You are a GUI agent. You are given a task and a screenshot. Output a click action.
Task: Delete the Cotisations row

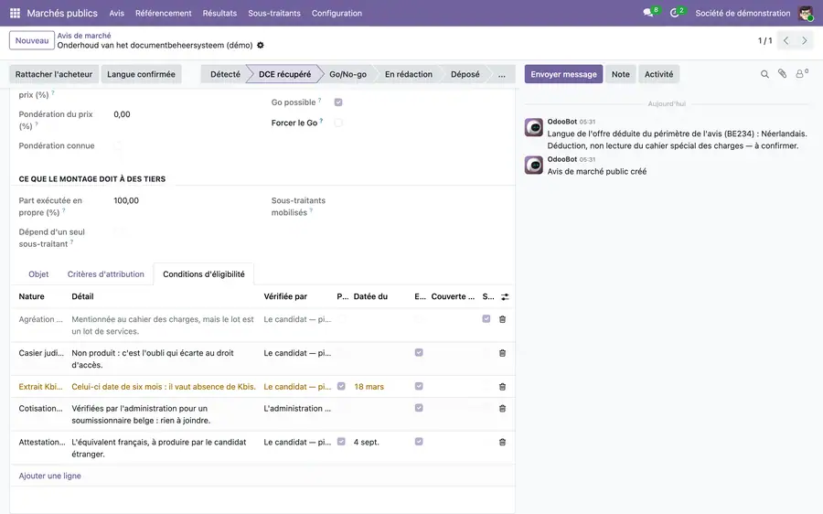pyautogui.click(x=502, y=408)
